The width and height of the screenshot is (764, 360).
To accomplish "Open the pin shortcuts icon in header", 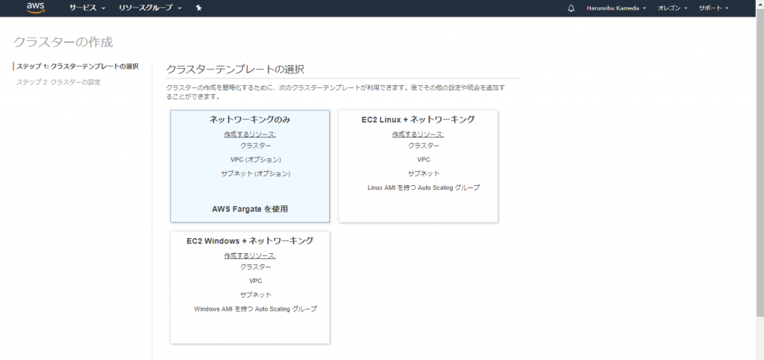I will pyautogui.click(x=198, y=8).
